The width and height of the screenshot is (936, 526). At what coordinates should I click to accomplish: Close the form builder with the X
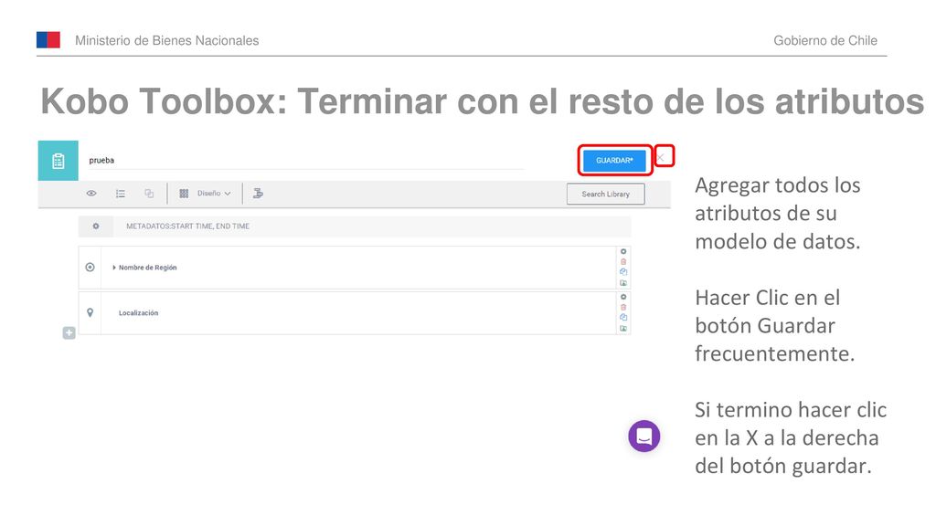tap(662, 157)
